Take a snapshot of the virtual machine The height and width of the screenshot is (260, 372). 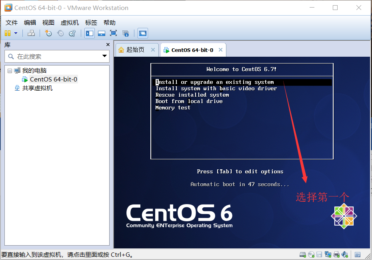[x=48, y=33]
